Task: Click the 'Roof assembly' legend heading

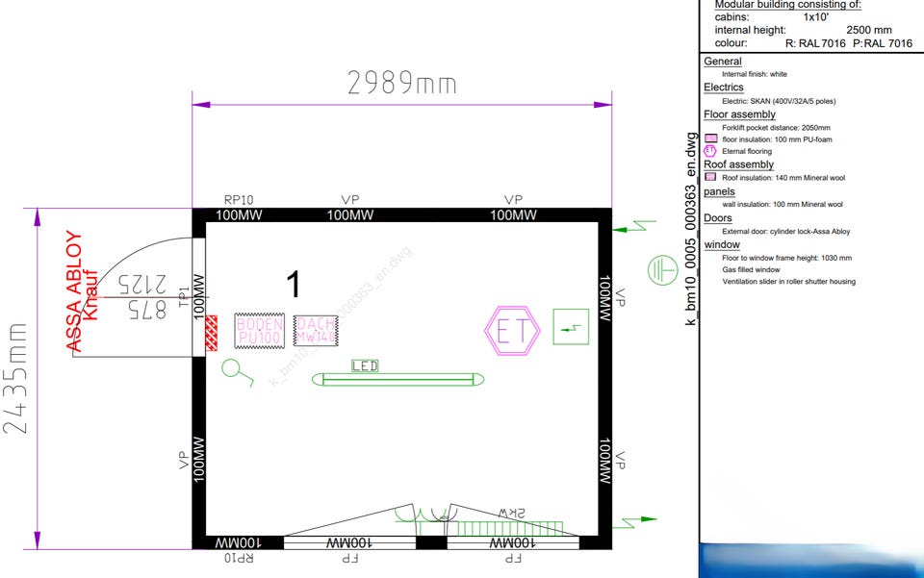Action: [738, 164]
